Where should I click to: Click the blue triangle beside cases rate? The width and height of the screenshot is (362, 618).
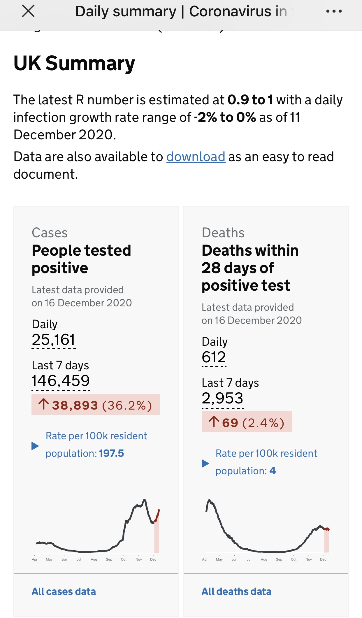[x=35, y=446]
